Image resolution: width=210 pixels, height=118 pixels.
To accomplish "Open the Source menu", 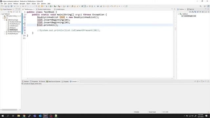I will pyautogui.click(x=10, y=4).
